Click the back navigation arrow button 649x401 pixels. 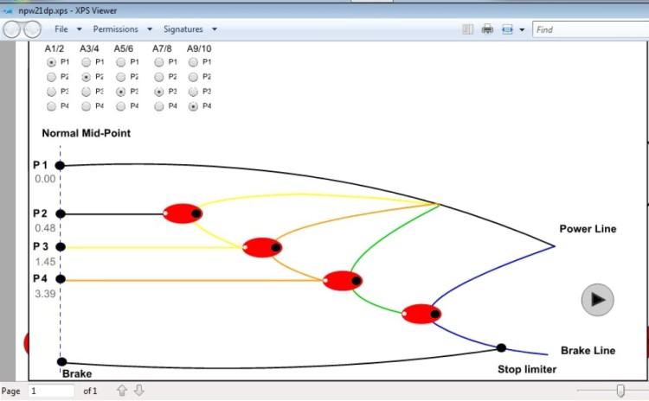tap(12, 29)
